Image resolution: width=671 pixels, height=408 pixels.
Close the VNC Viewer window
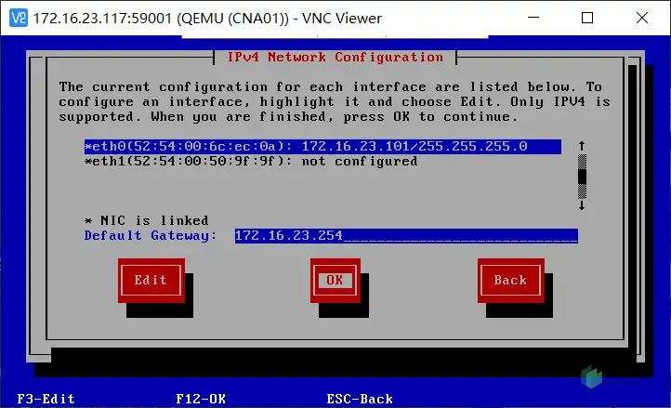[x=642, y=18]
